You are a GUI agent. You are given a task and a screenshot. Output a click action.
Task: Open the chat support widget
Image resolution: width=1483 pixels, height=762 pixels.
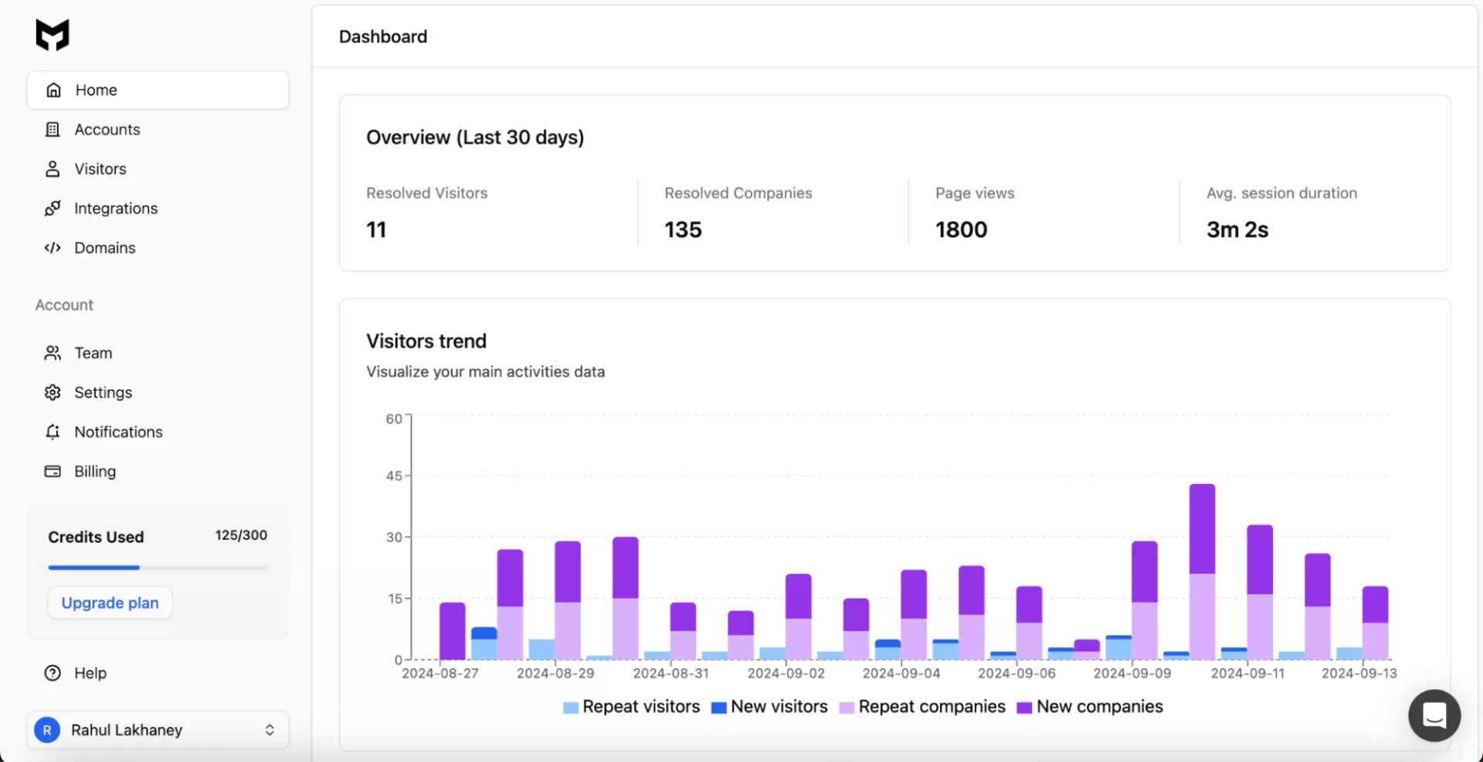click(1434, 716)
